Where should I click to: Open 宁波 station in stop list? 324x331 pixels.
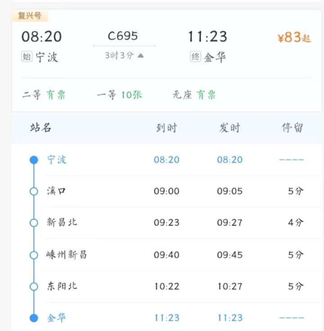[x=57, y=159]
